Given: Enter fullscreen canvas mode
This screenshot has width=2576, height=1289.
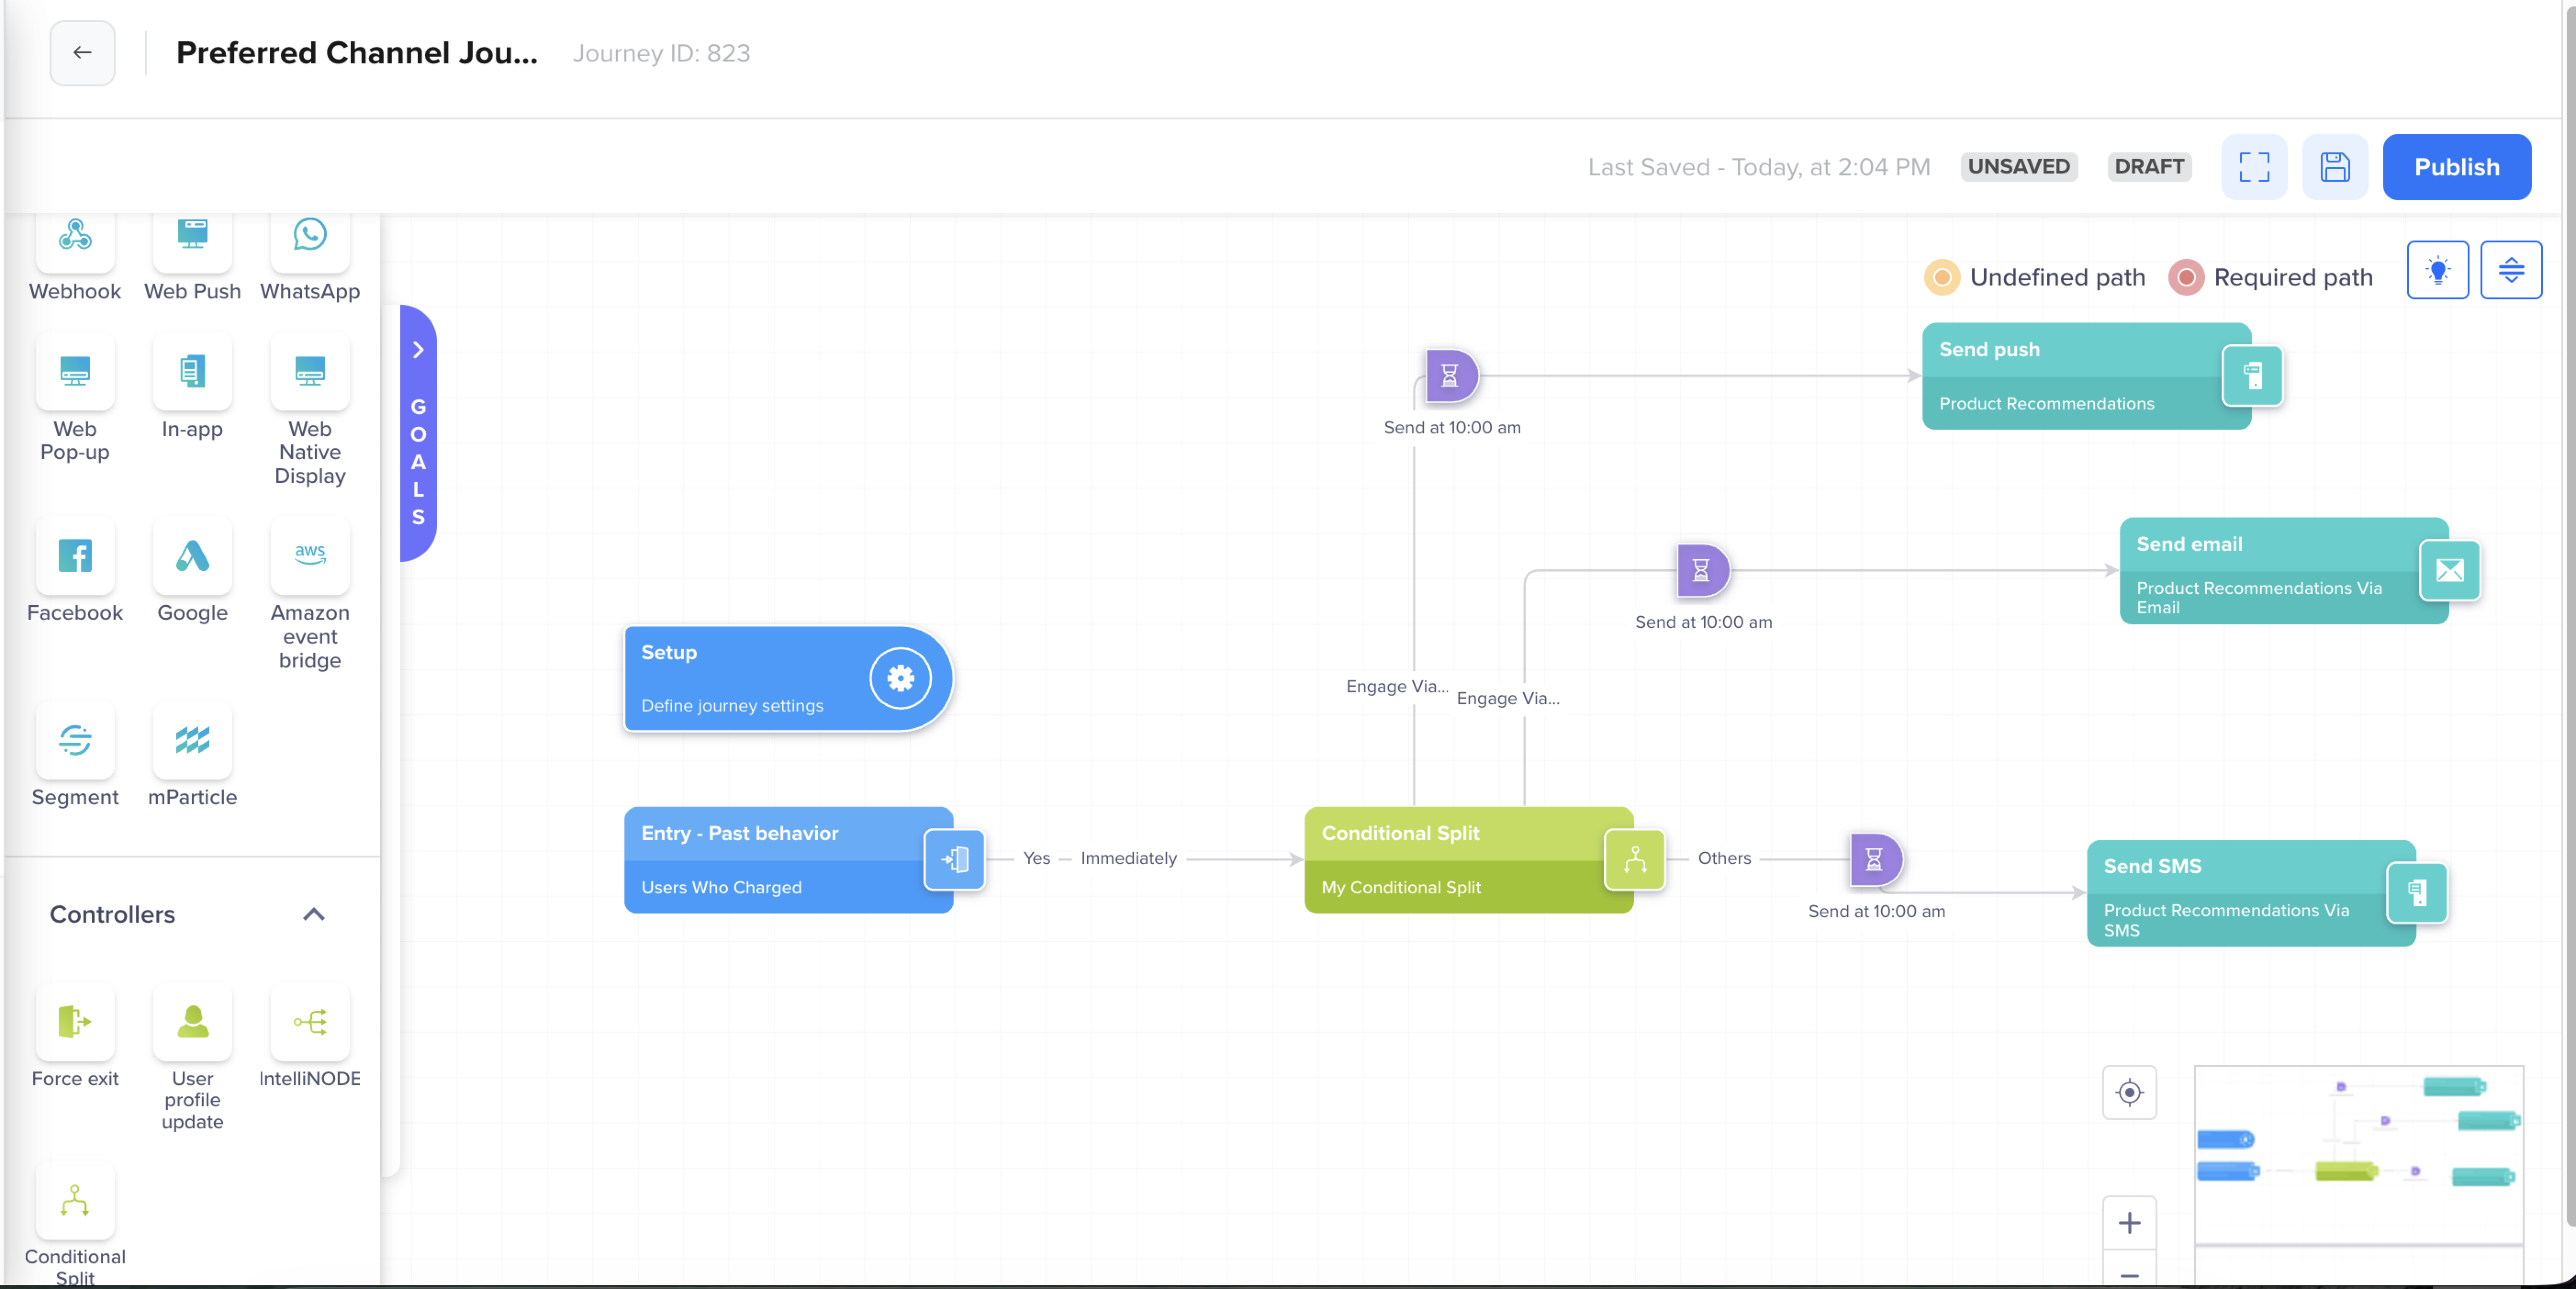Looking at the screenshot, I should [x=2254, y=166].
